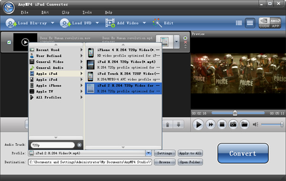The width and height of the screenshot is (286, 181).
Task: Adjust the volume slider
Action: 272,124
